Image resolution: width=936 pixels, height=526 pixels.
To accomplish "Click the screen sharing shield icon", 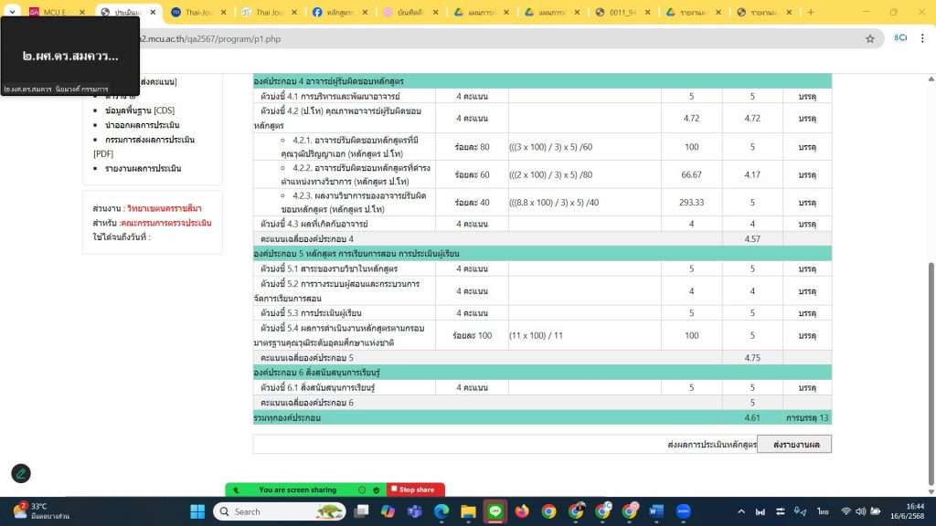I will coord(376,489).
